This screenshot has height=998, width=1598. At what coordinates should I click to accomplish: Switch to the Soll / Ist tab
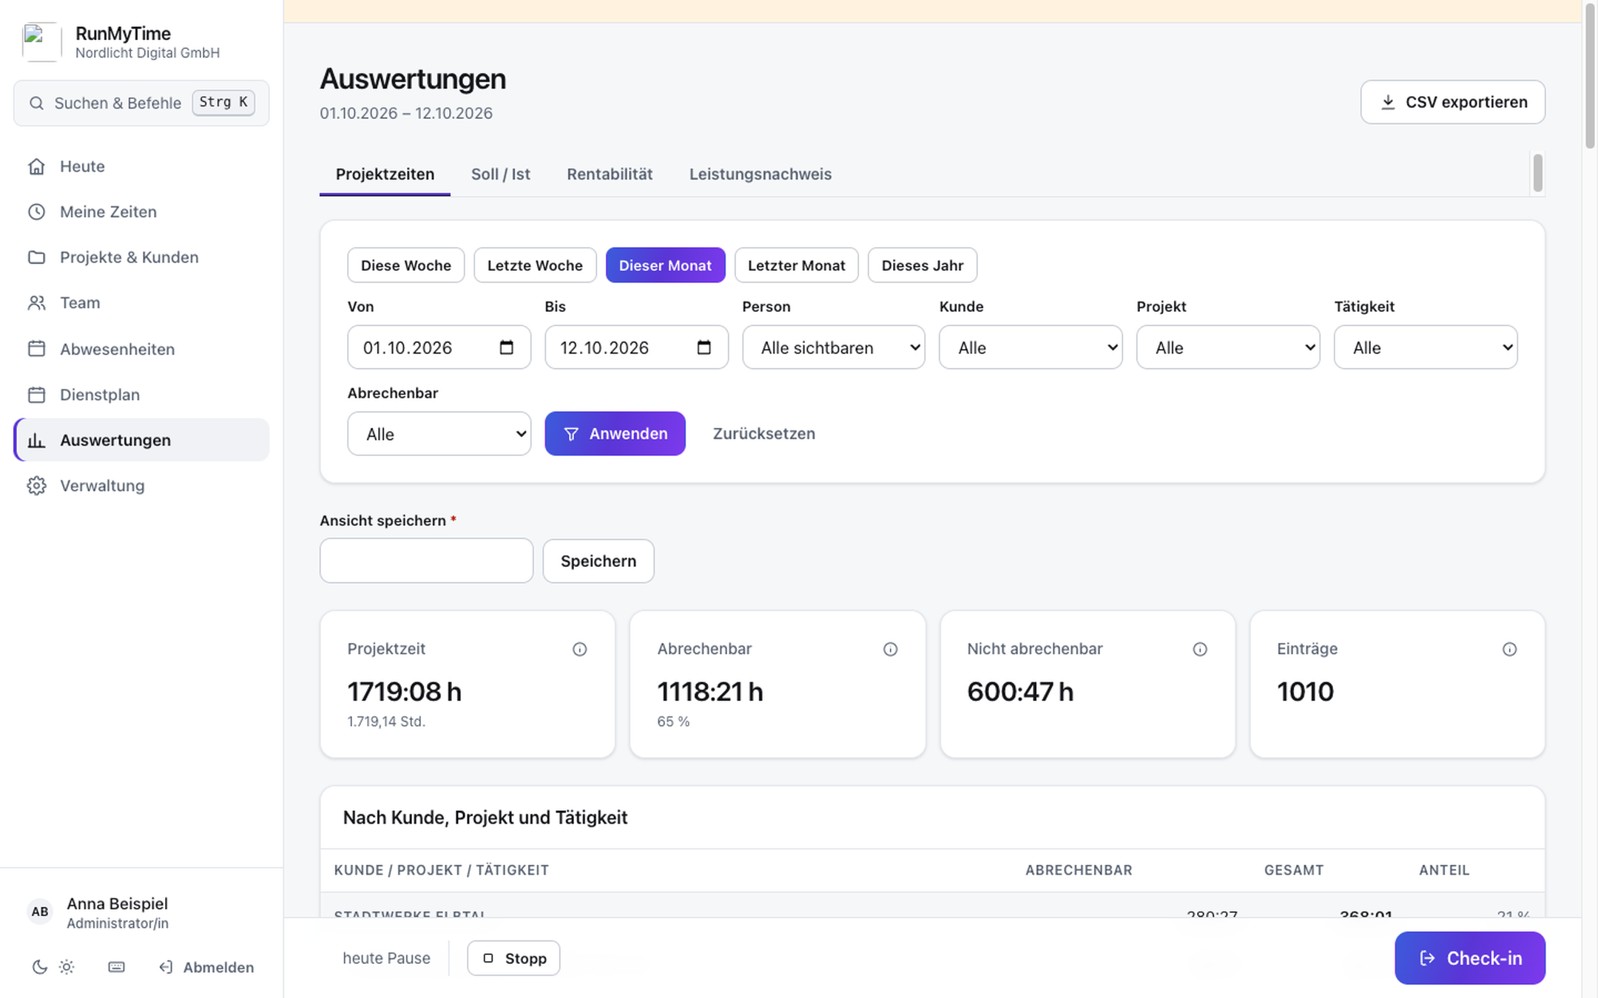pos(501,174)
